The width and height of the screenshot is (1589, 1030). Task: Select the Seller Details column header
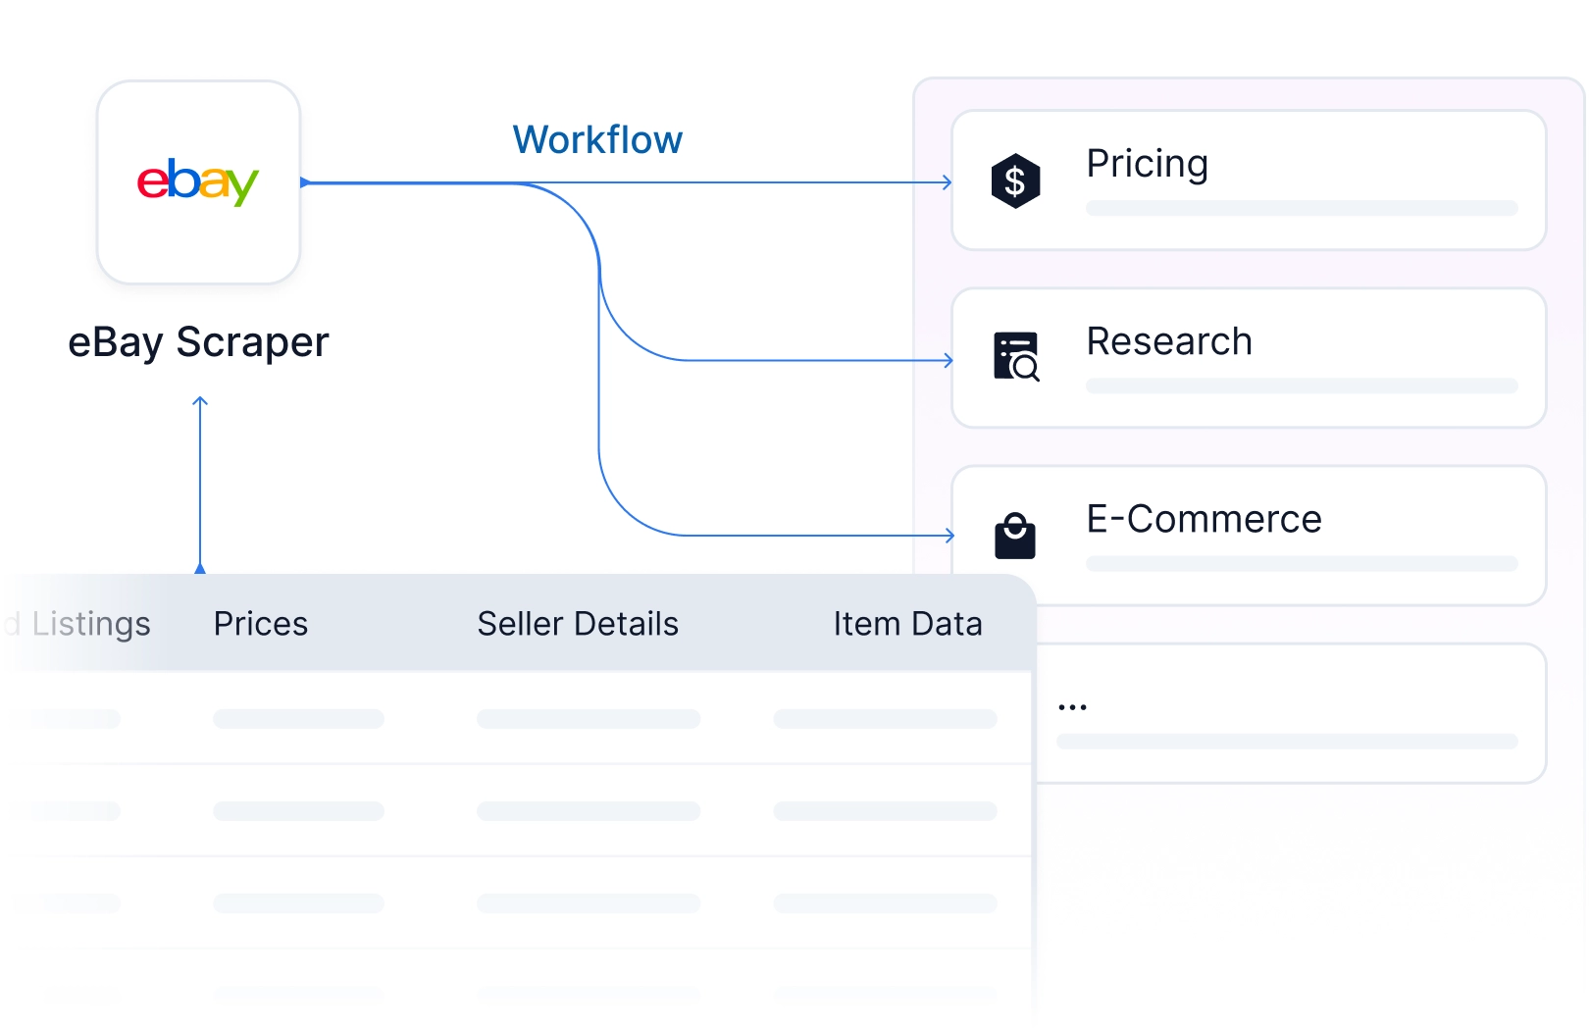578,624
